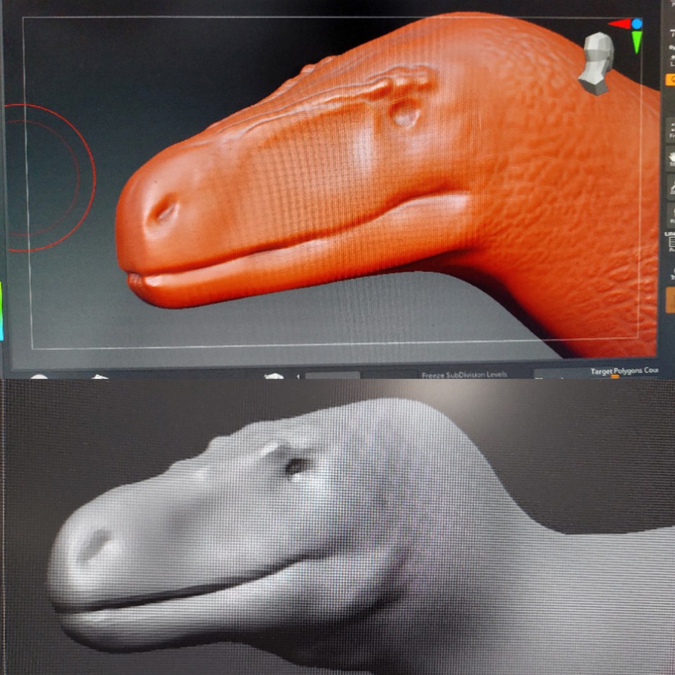Select the Move hand icon on right shelf
This screenshot has width=675, height=675.
pos(670,157)
